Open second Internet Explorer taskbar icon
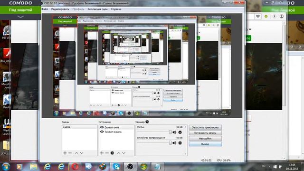The image size is (304, 171). point(61,167)
